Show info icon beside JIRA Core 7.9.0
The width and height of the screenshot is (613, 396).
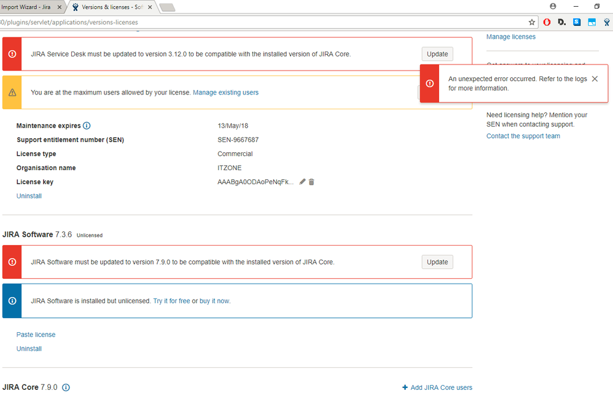(66, 387)
